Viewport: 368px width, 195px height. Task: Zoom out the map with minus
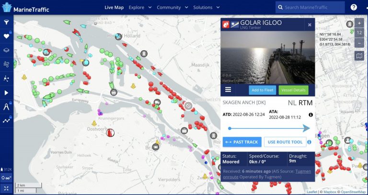point(359,43)
